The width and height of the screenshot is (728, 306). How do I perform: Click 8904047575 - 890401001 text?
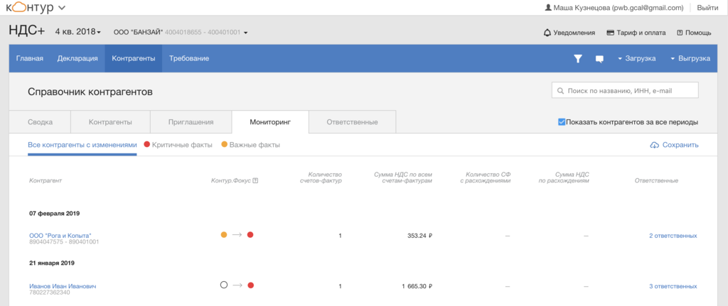pos(64,242)
